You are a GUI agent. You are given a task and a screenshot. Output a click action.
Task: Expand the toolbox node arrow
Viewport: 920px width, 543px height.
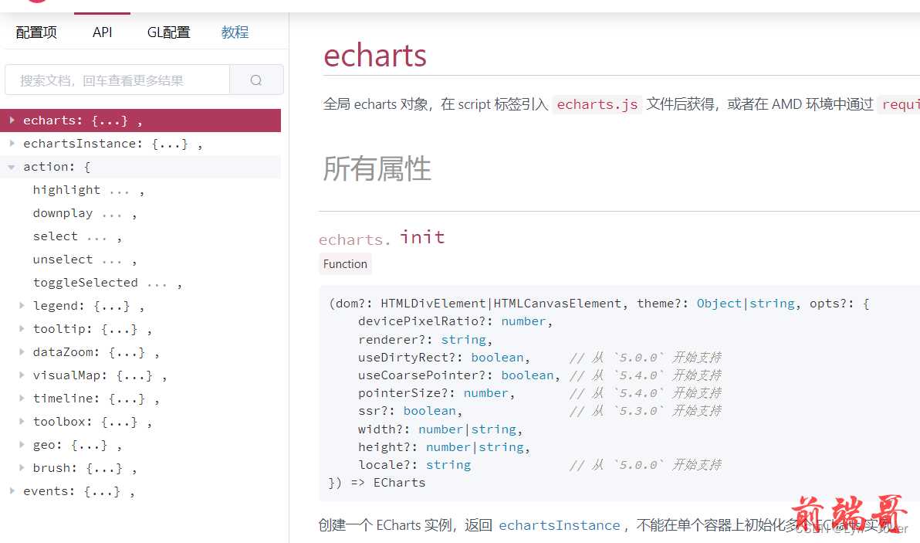point(22,422)
